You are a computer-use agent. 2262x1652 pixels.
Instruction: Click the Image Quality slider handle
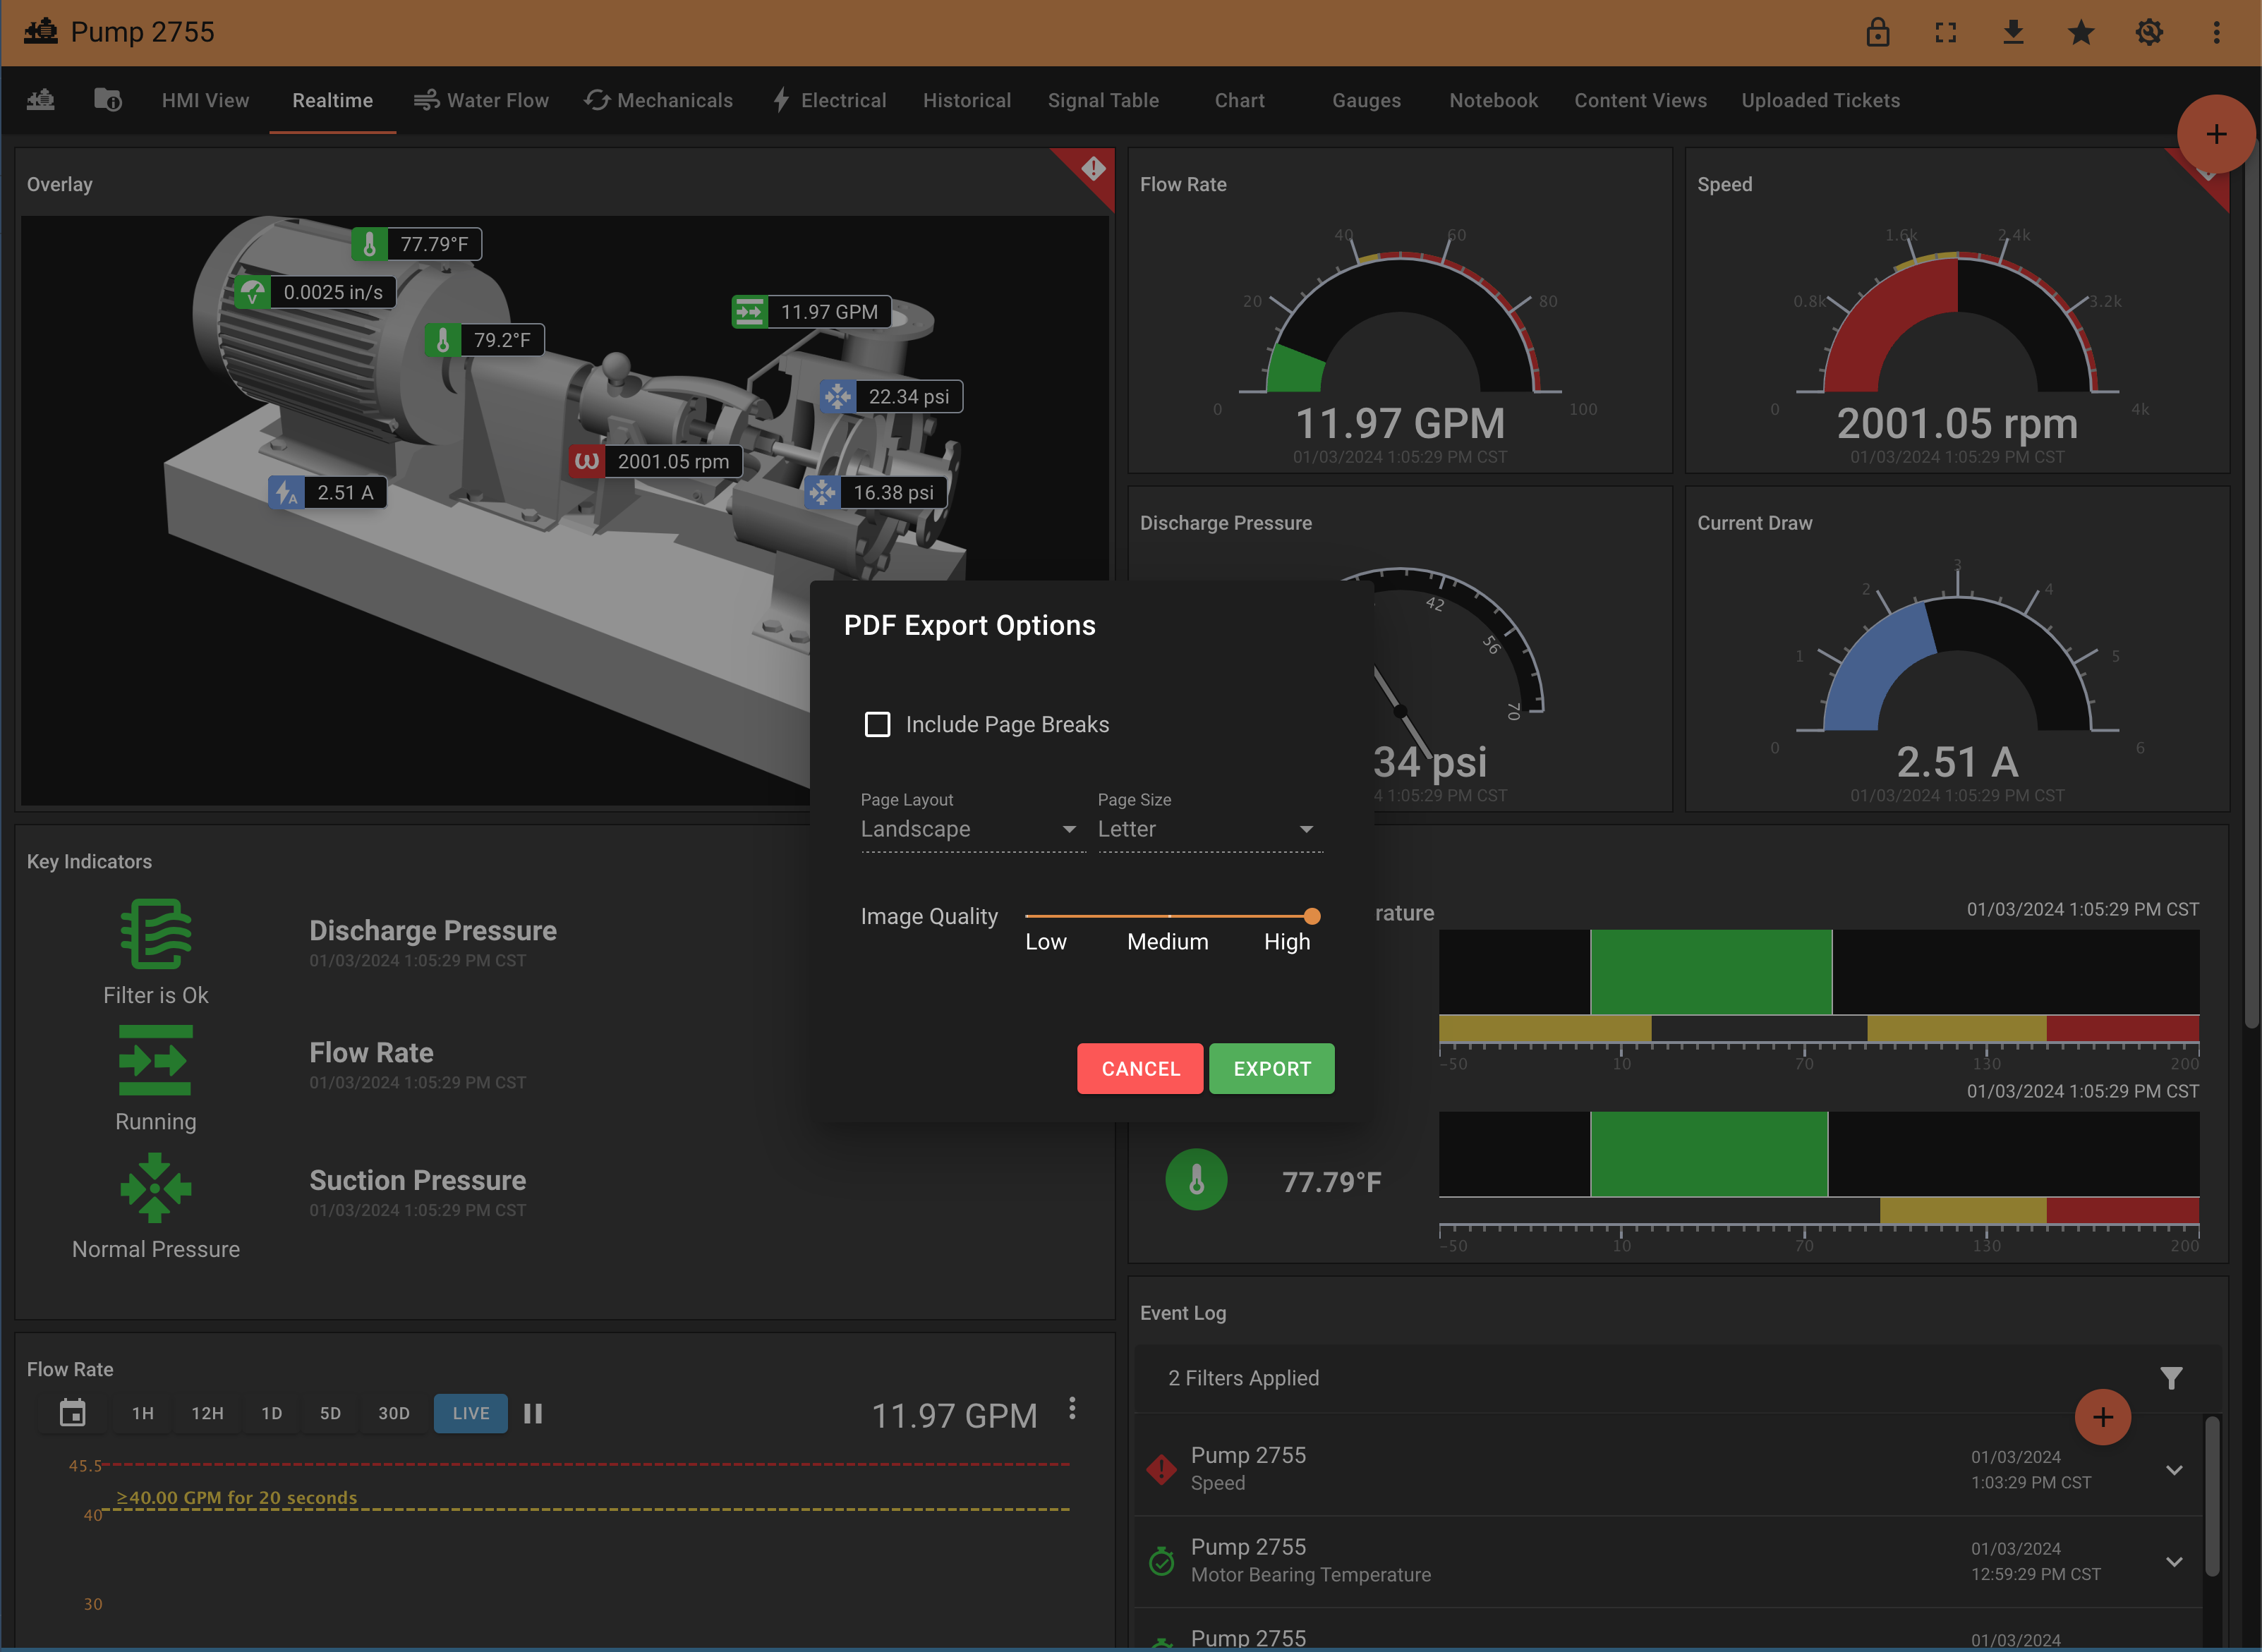coord(1312,916)
